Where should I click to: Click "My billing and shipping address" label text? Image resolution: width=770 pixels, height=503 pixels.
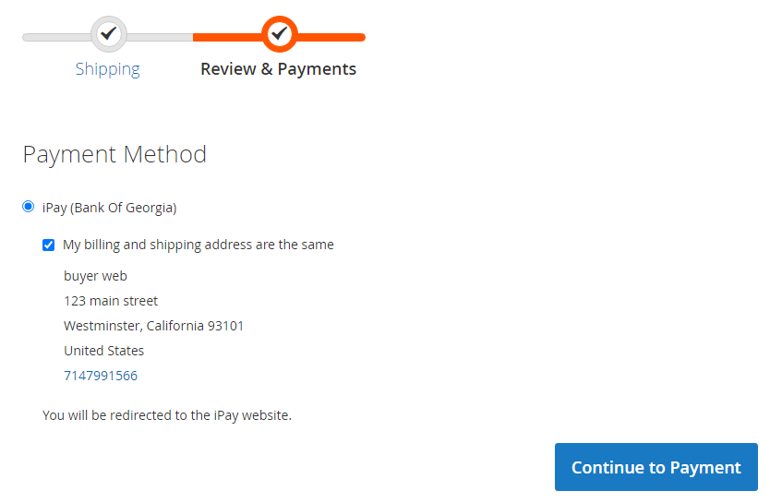199,245
